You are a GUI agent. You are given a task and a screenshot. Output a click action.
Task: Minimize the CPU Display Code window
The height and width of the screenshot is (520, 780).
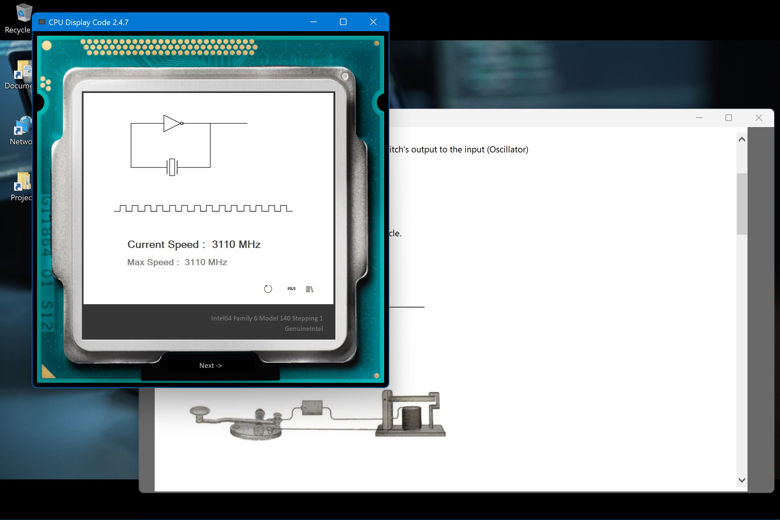313,22
